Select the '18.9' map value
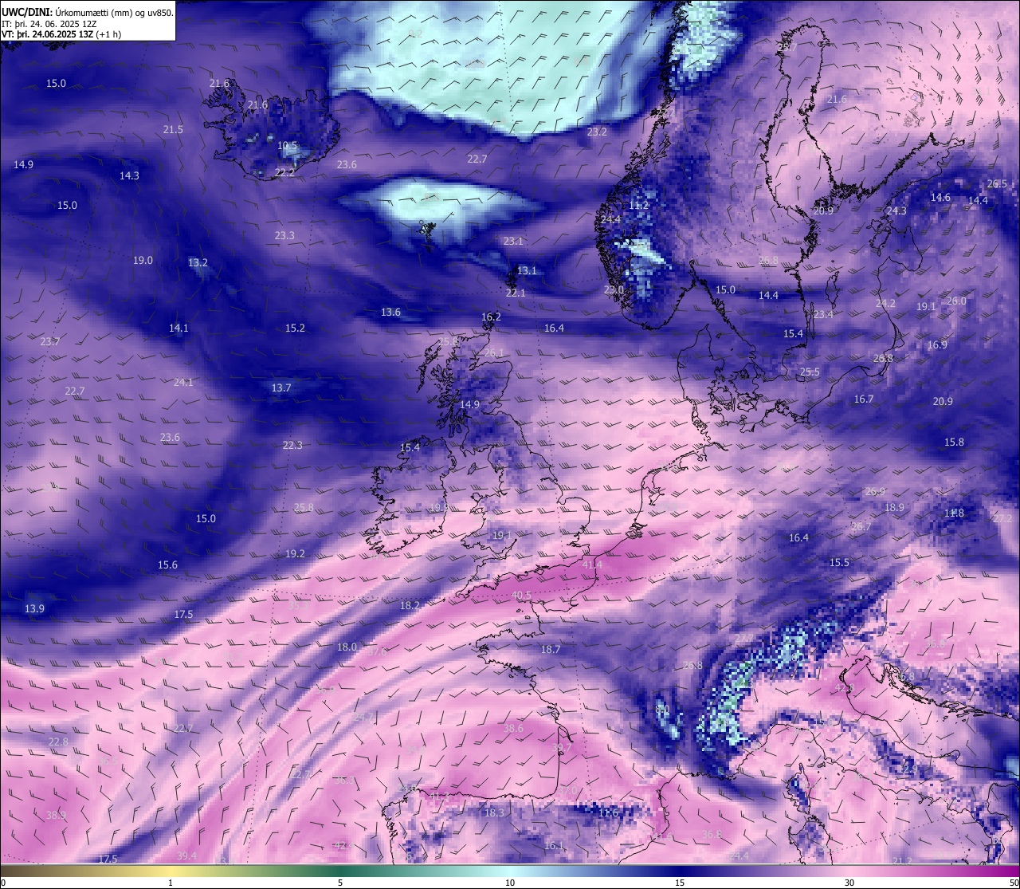This screenshot has height=889, width=1020. 894,507
